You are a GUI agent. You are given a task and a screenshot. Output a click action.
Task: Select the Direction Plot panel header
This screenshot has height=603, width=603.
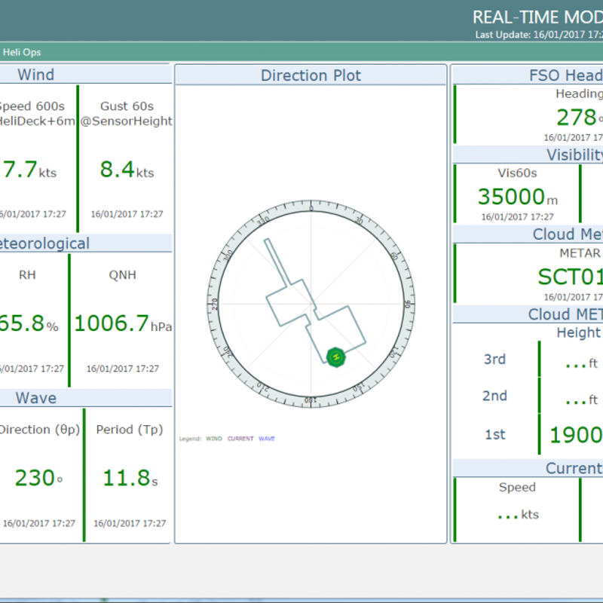click(x=311, y=75)
